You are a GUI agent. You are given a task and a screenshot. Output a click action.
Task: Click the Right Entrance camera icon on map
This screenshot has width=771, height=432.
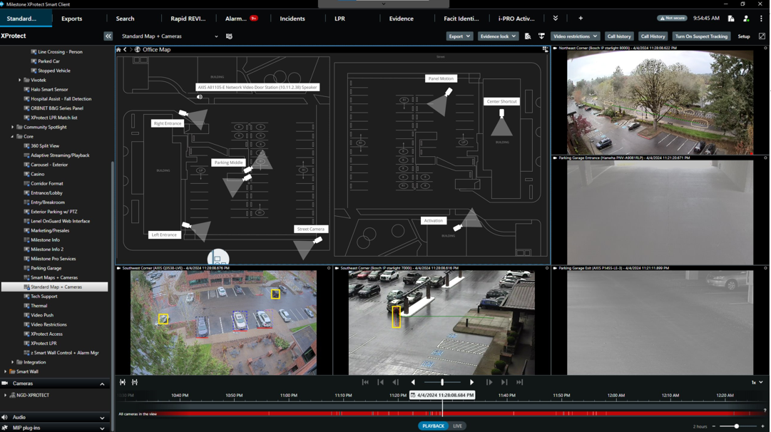pyautogui.click(x=184, y=113)
